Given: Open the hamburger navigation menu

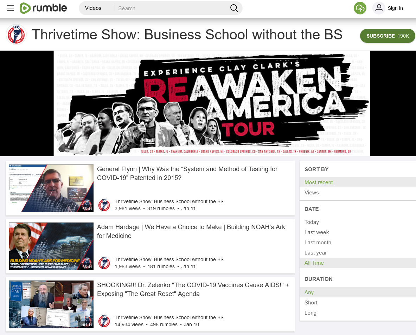Looking at the screenshot, I should click(10, 8).
